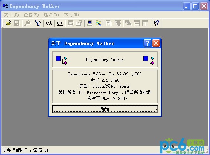Toggle undecorate C++ functions icon
Image resolution: width=210 pixels, height=155 pixels.
60,23
